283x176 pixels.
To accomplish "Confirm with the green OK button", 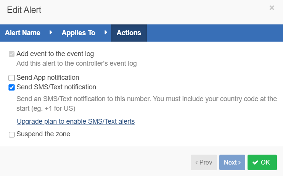I will coord(262,162).
